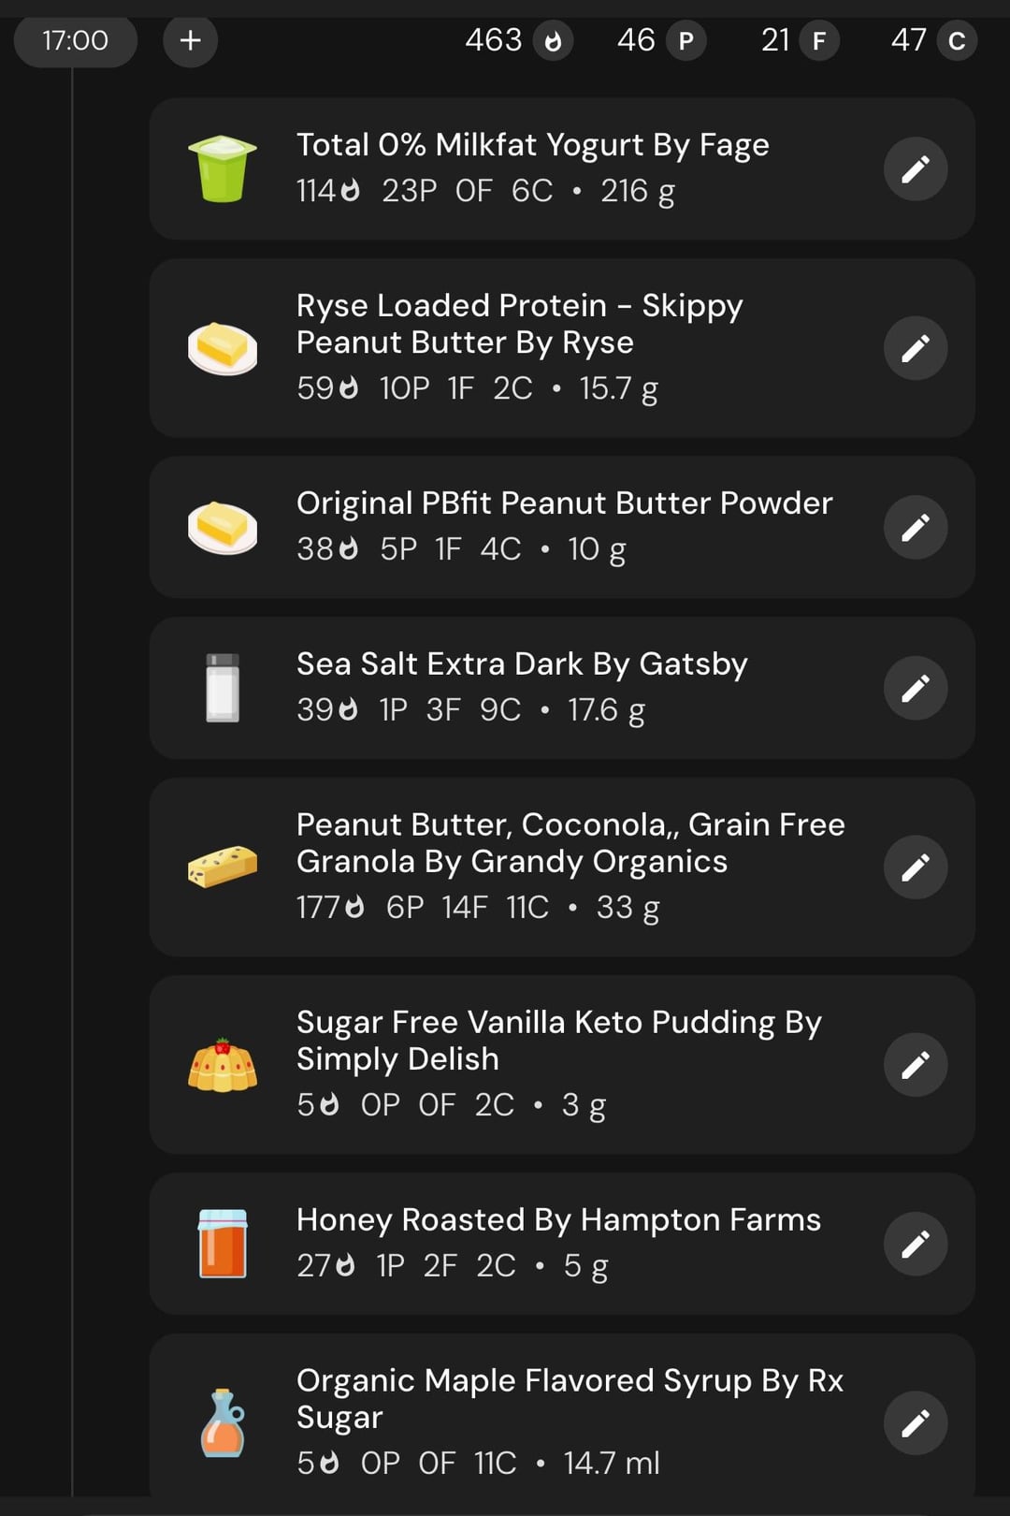Edit the Honey Roasted Hampton Farms entry
The image size is (1010, 1516).
click(916, 1245)
